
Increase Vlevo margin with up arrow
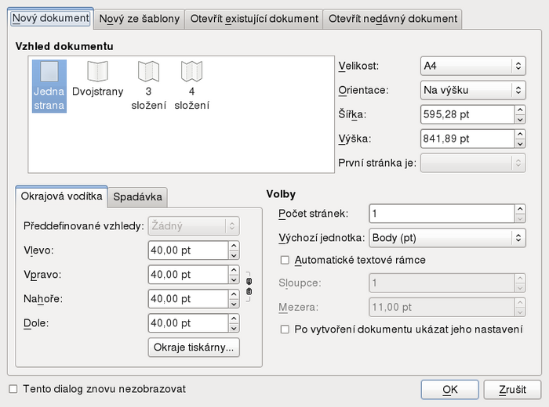(234, 246)
